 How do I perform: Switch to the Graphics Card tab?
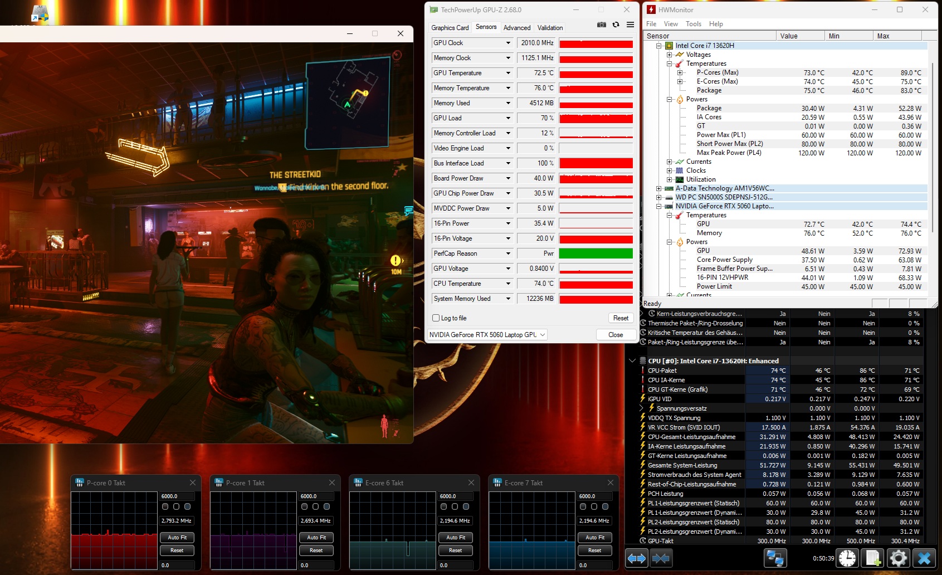pyautogui.click(x=450, y=27)
